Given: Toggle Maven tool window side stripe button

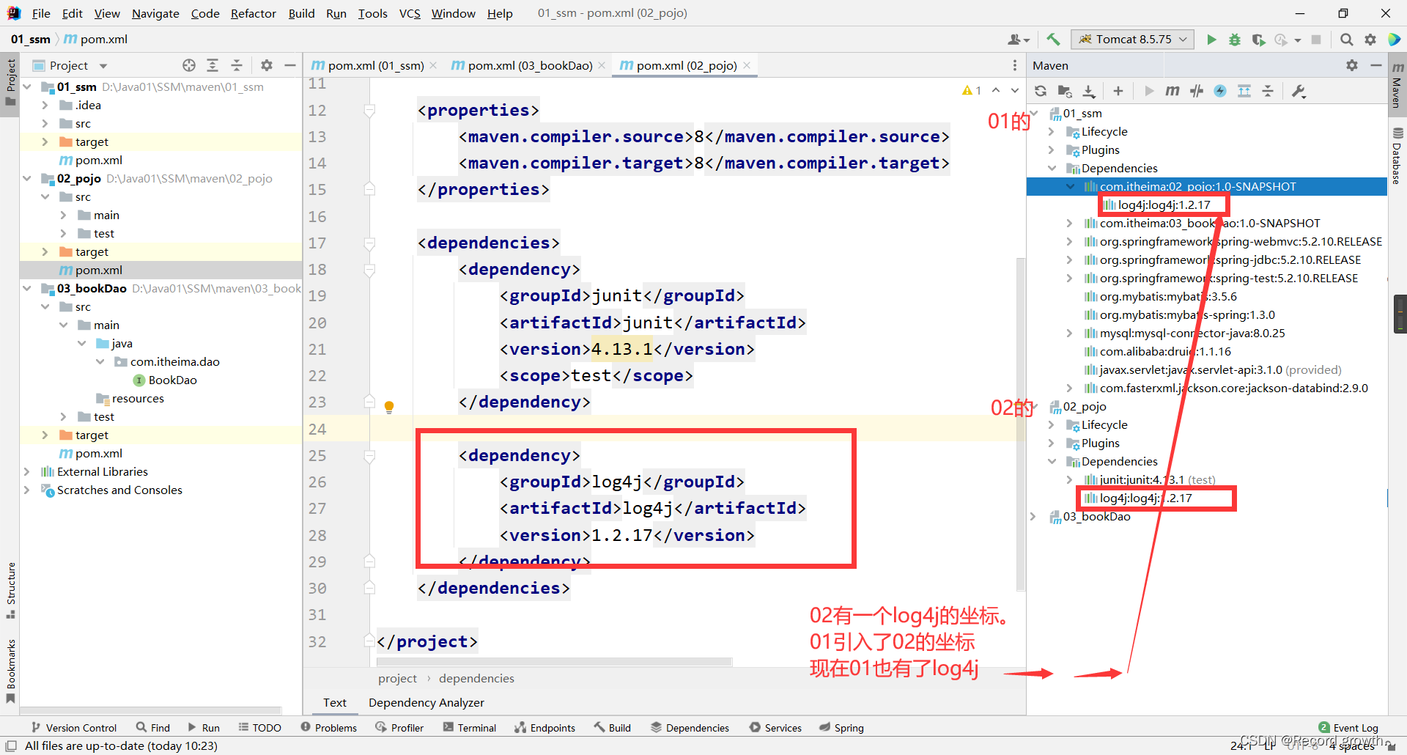Looking at the screenshot, I should pos(1397,84).
